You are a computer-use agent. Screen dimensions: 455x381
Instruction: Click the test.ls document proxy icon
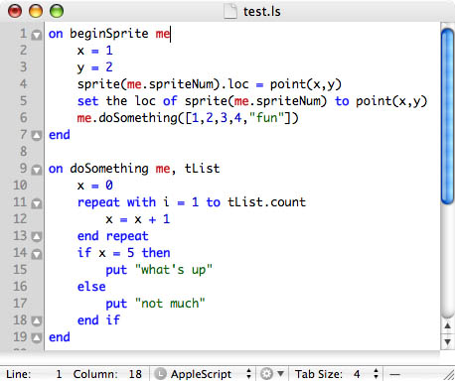(230, 11)
